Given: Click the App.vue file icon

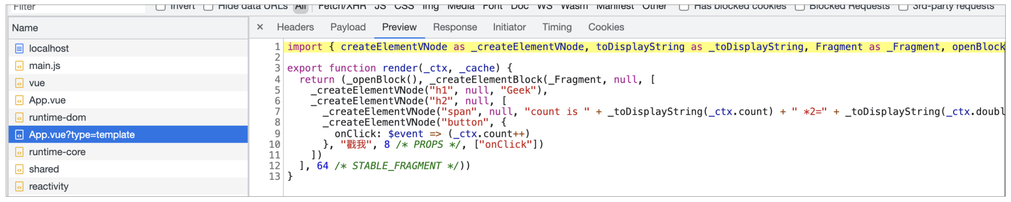Looking at the screenshot, I should click(19, 100).
